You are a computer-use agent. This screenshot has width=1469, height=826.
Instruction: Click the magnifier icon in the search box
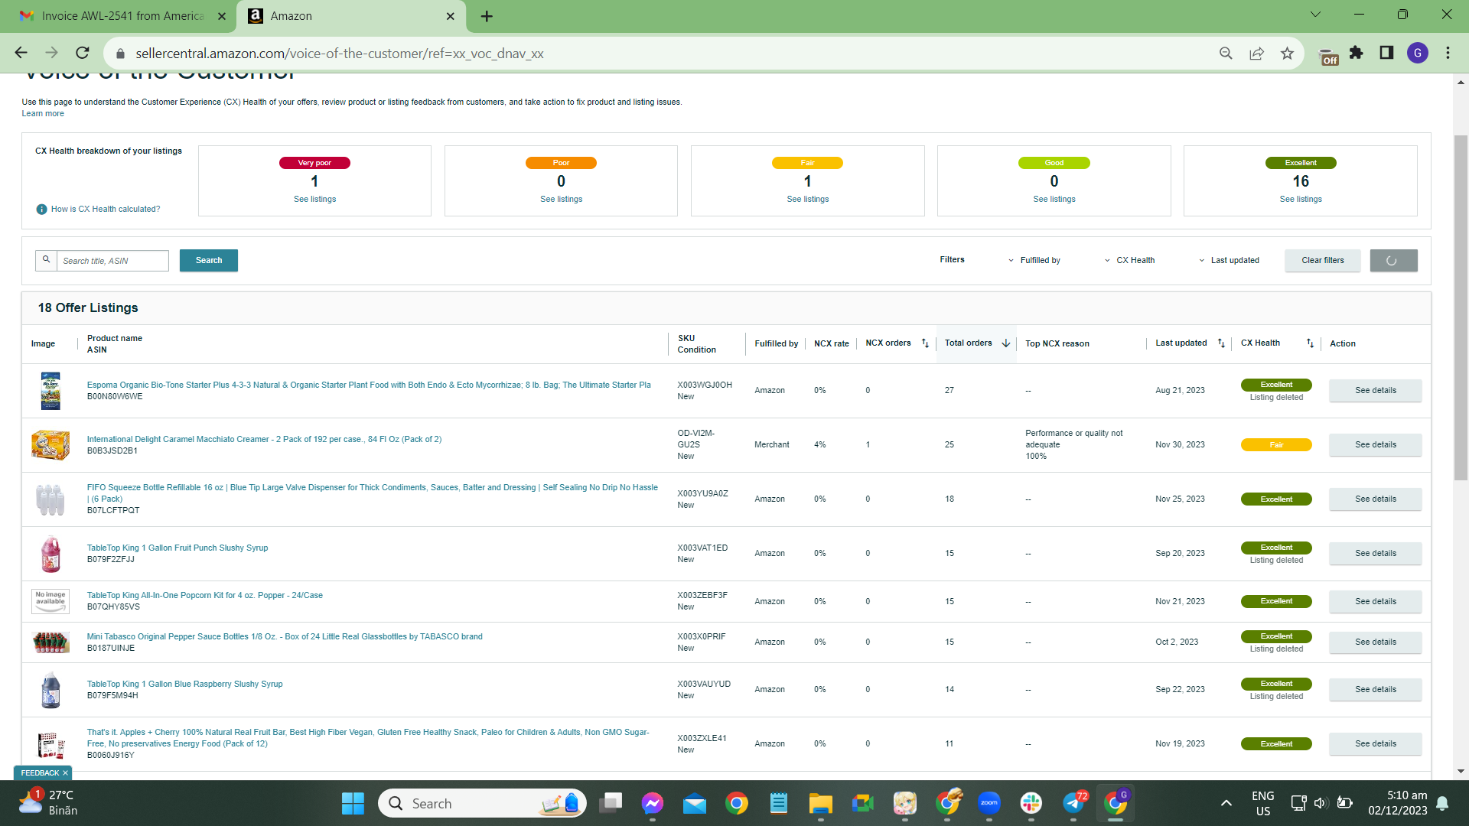click(x=46, y=260)
